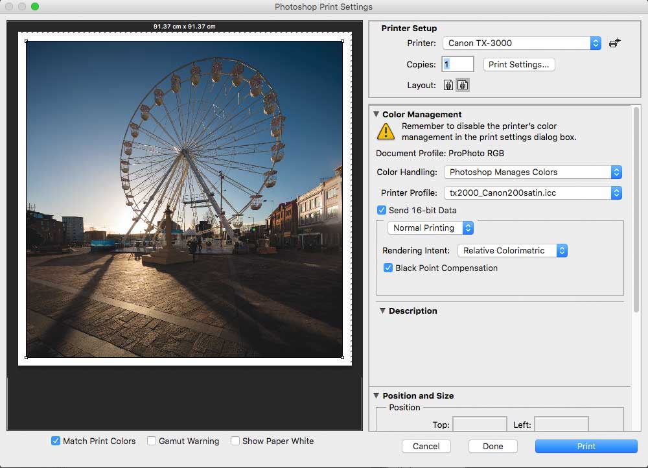Toggle Black Point Compensation checkbox
The height and width of the screenshot is (468, 648).
(388, 268)
